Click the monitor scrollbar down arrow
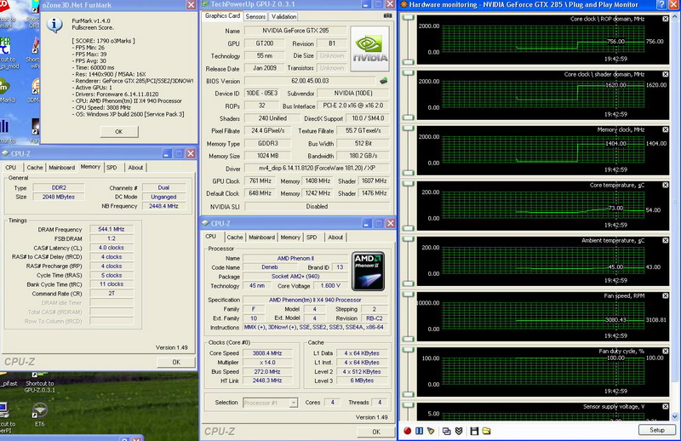The height and width of the screenshot is (441, 681). (675, 416)
